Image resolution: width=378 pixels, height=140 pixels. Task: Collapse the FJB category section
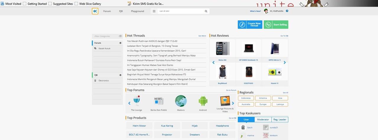click(x=120, y=75)
